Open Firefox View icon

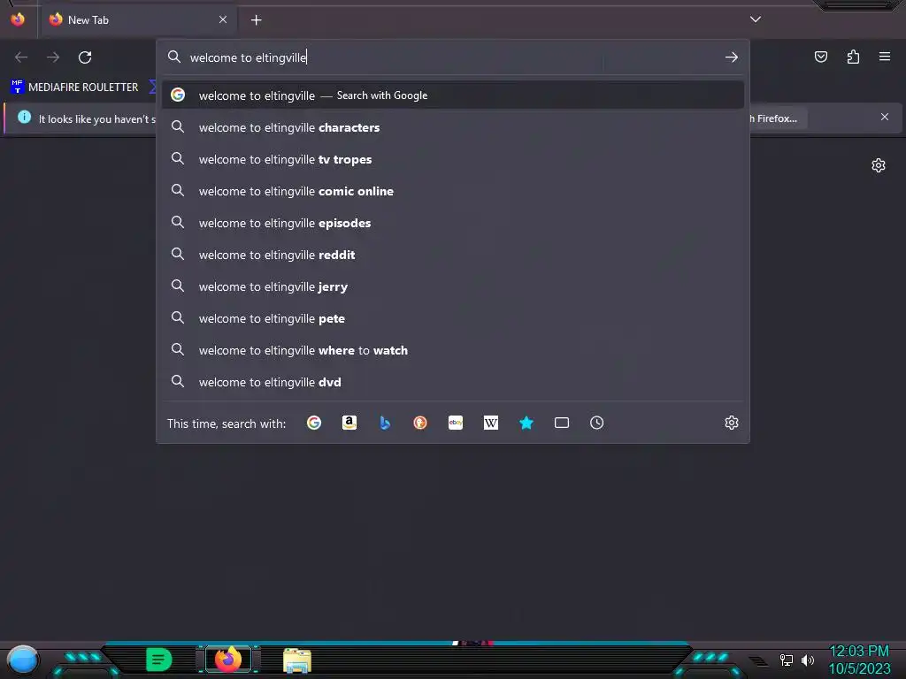(x=18, y=19)
